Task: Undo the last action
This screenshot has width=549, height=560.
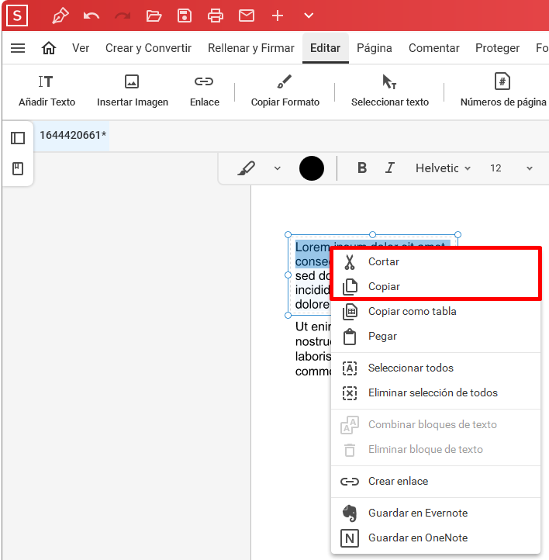Action: [x=91, y=16]
